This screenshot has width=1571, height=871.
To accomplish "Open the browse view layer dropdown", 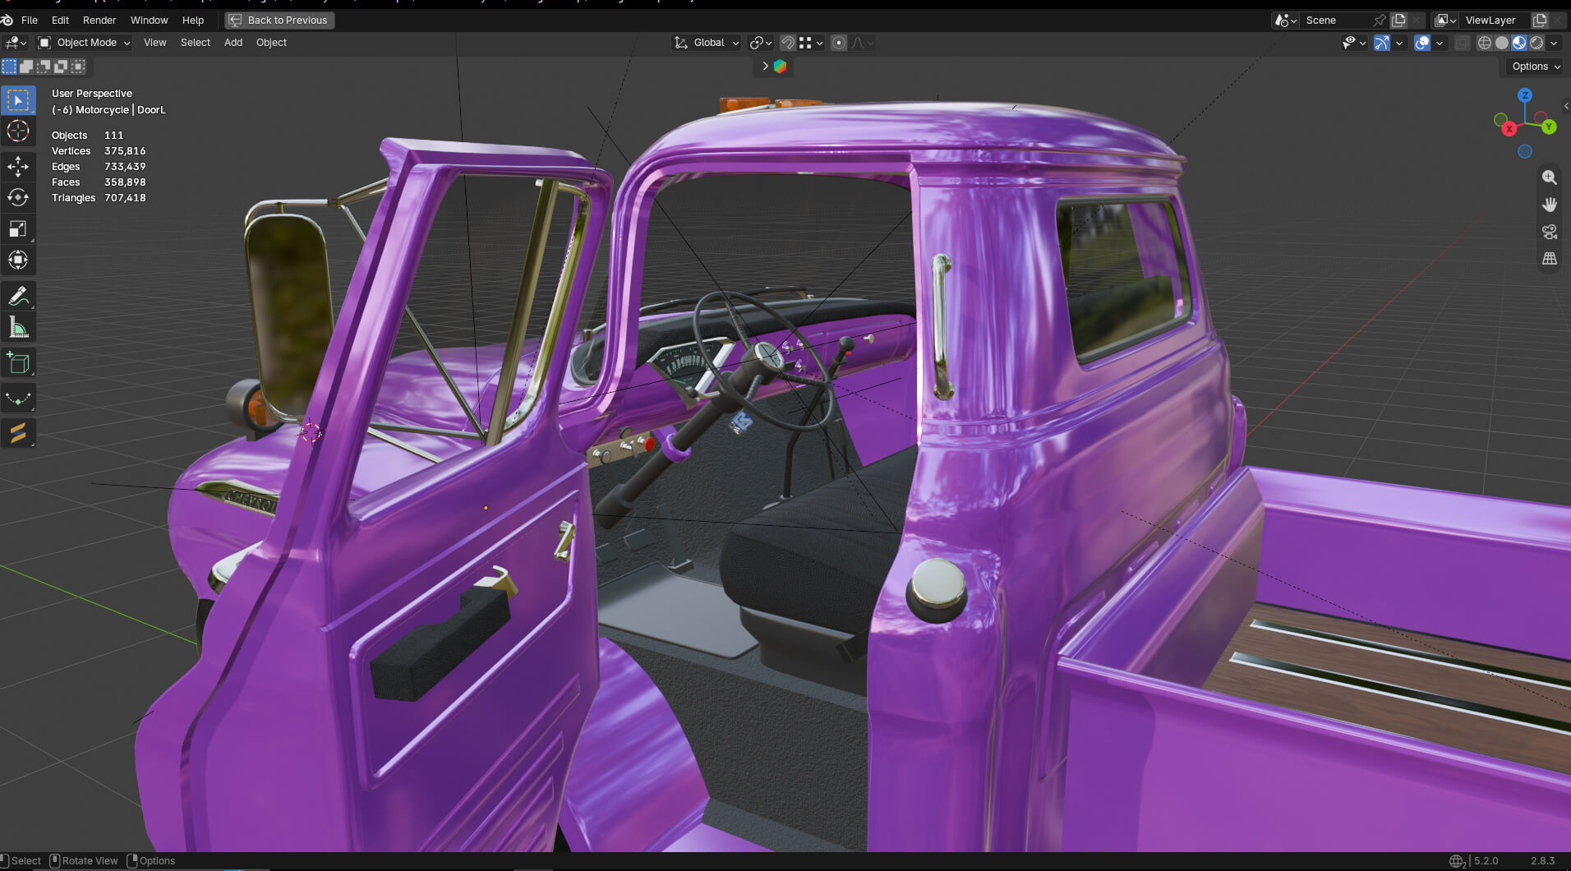I will click(1445, 20).
